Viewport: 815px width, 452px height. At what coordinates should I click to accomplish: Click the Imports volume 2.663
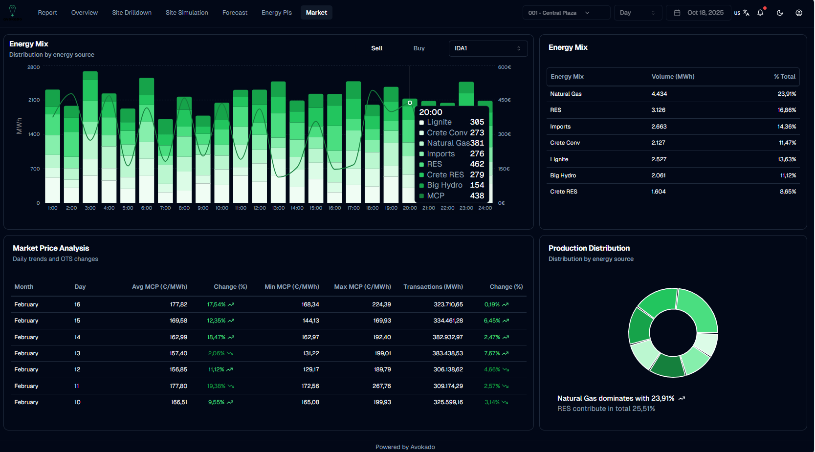[x=659, y=127]
